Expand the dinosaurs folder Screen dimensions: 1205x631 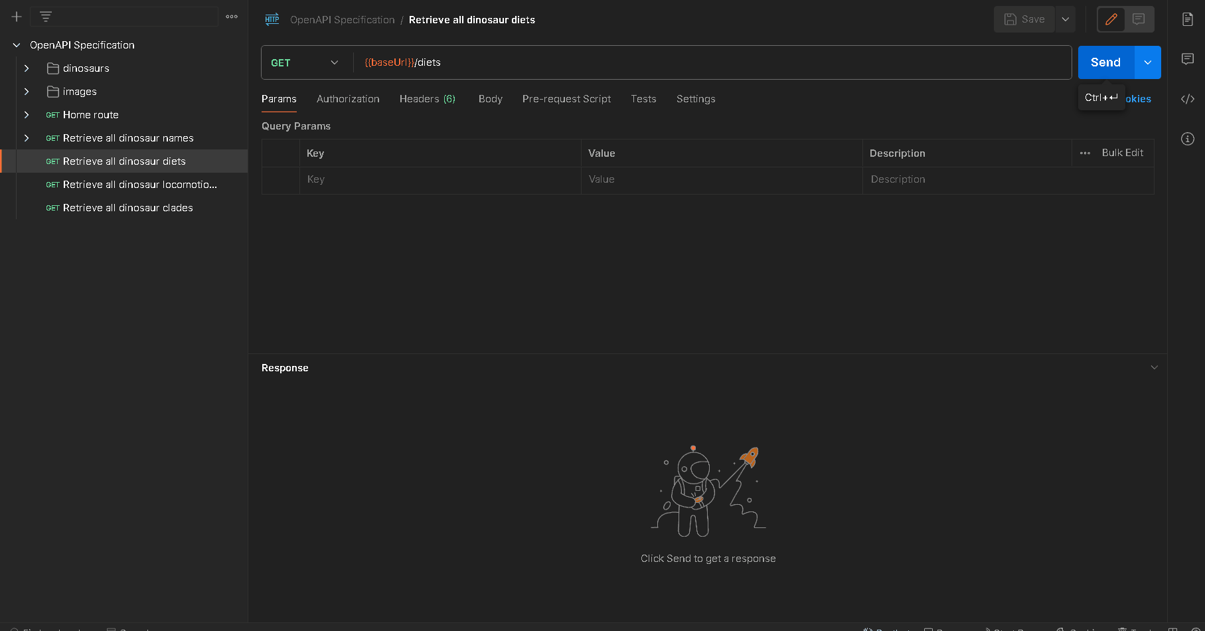click(x=27, y=68)
